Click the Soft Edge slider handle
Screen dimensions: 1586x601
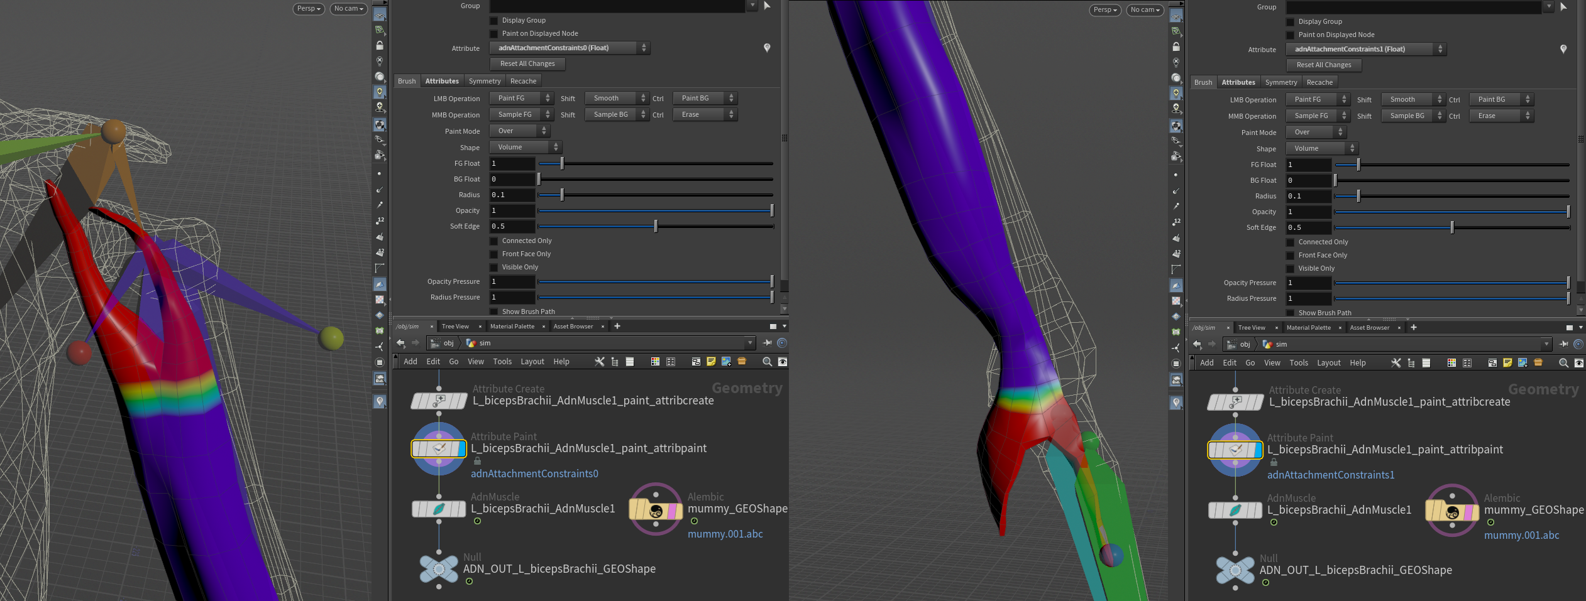[x=656, y=225]
